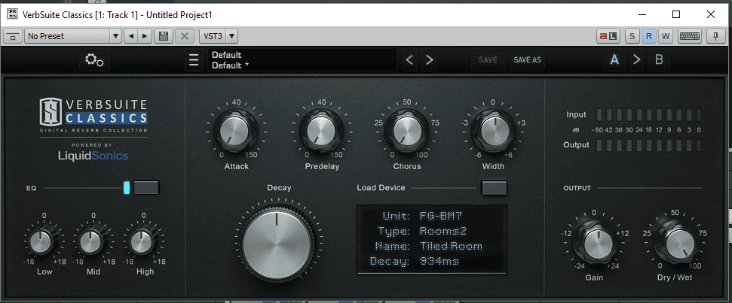Screen dimensions: 732x303
Task: Open the plugin settings gears icon
Action: (x=94, y=60)
